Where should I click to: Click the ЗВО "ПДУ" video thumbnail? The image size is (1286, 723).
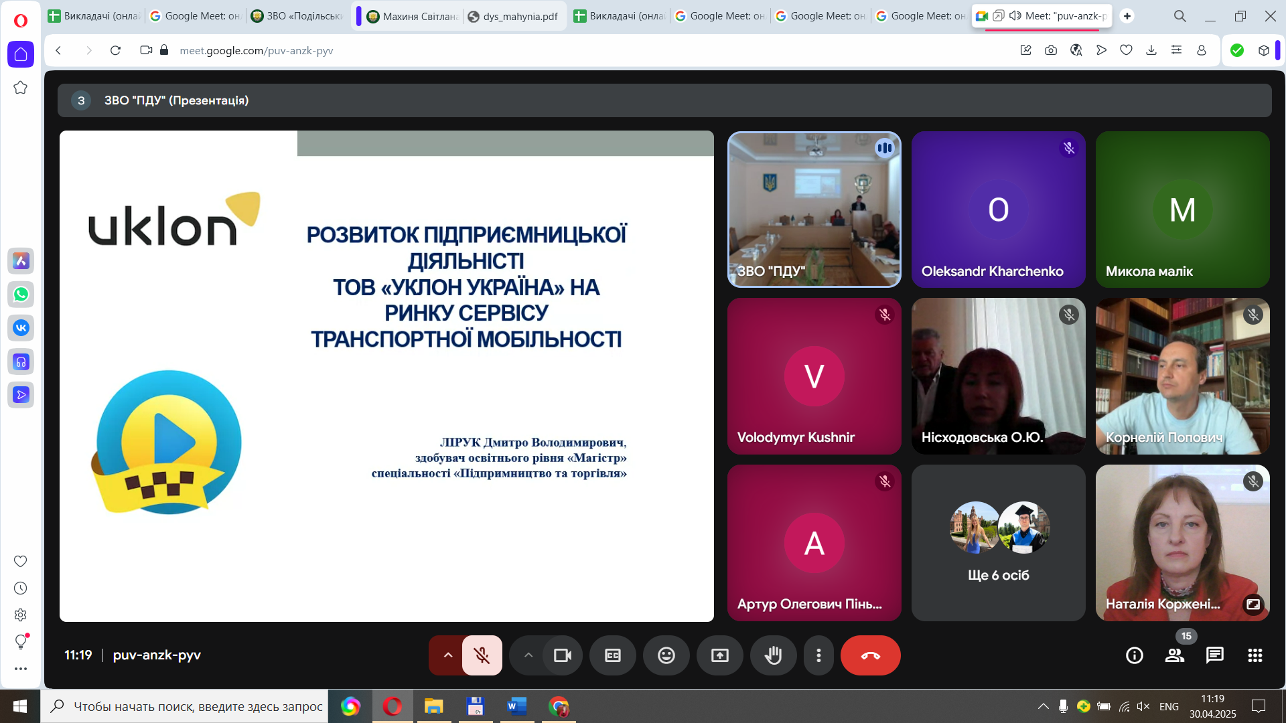coord(814,210)
